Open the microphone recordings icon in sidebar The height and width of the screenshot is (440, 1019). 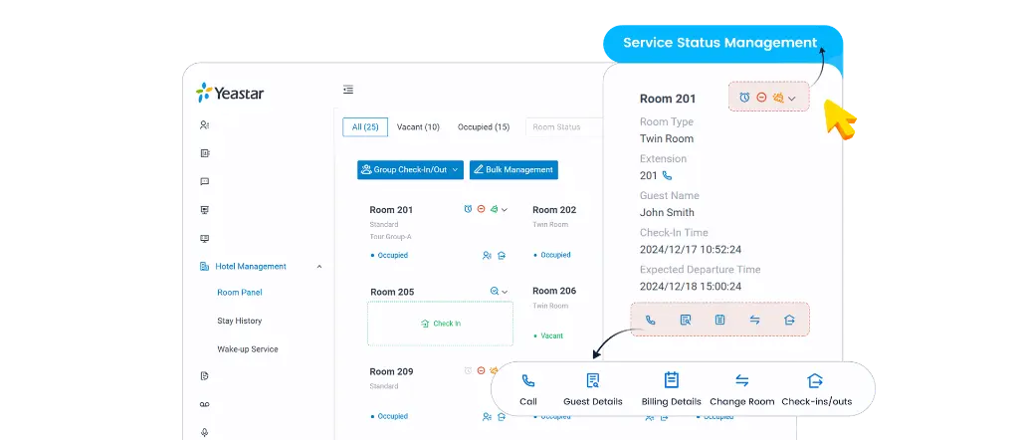tap(205, 432)
